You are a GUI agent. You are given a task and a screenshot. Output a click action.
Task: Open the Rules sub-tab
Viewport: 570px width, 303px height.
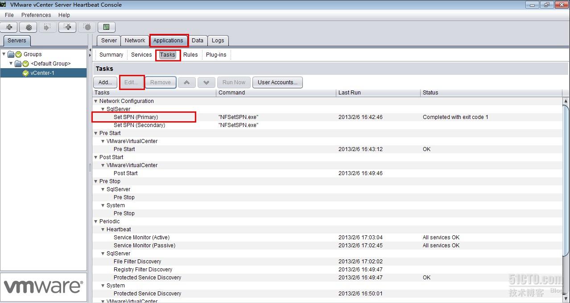point(190,55)
